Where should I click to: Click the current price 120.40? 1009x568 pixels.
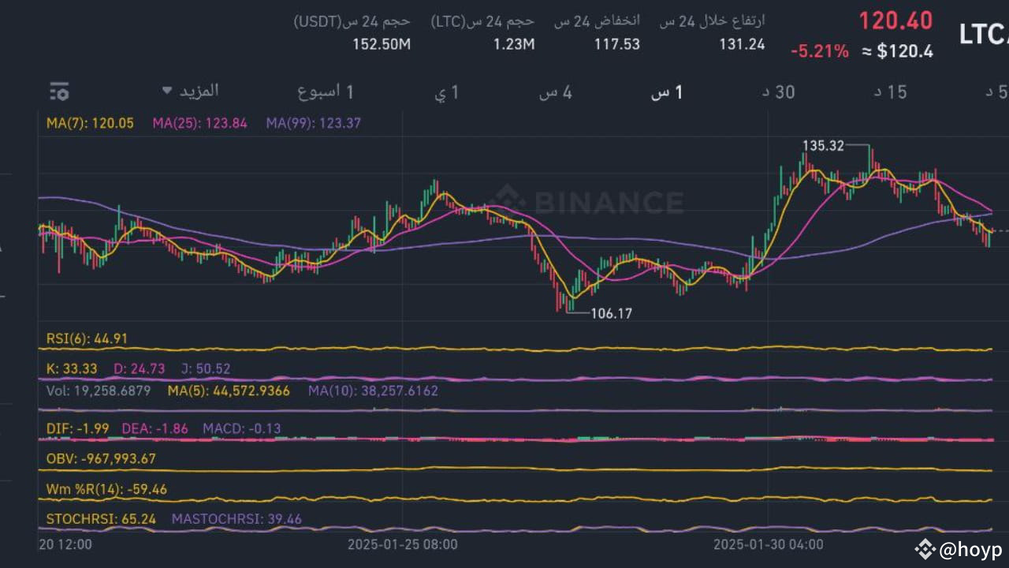tap(895, 20)
